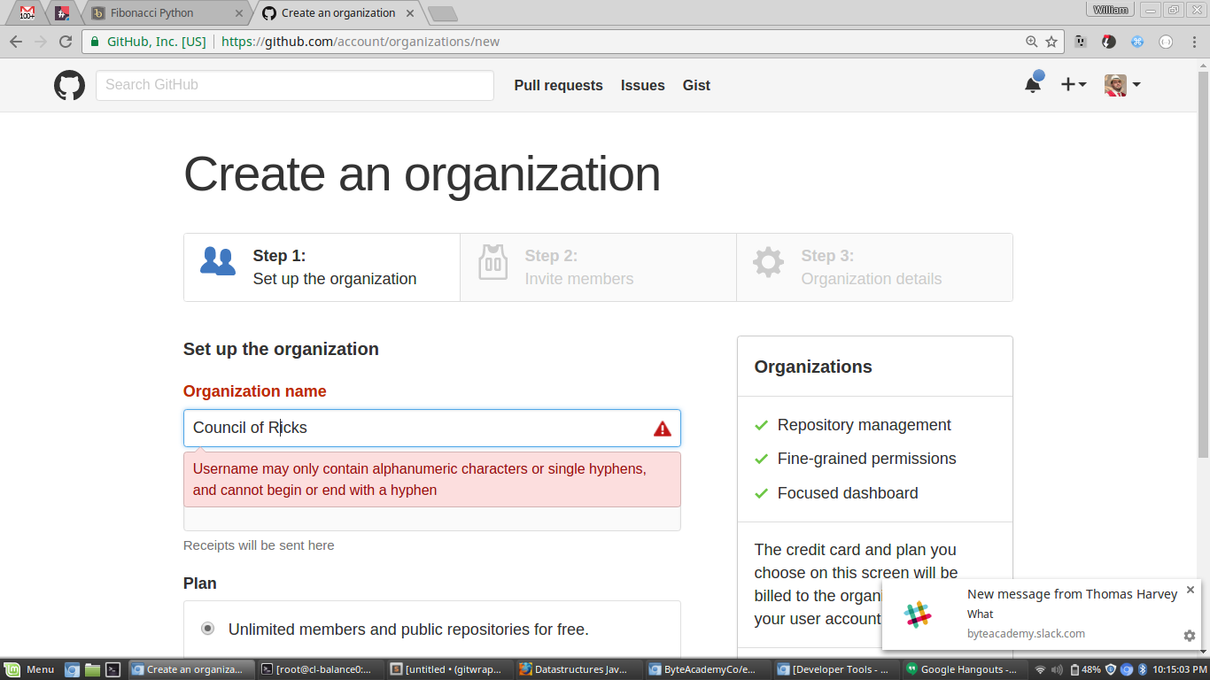Open the Issues link

click(642, 86)
